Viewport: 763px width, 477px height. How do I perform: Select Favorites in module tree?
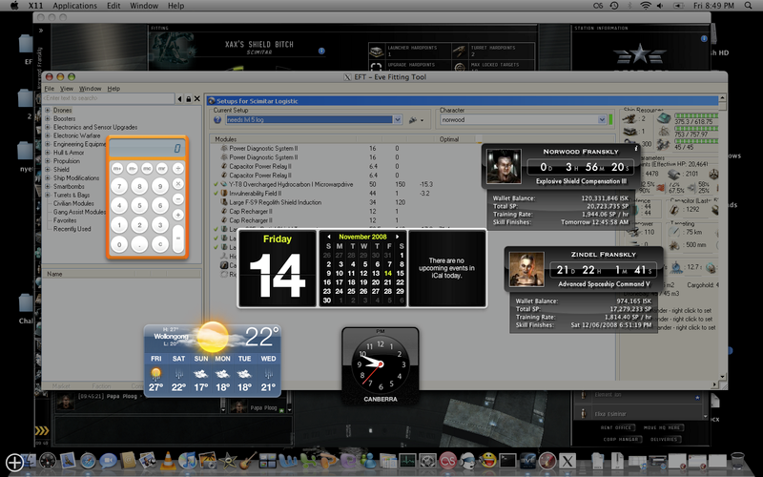(65, 220)
